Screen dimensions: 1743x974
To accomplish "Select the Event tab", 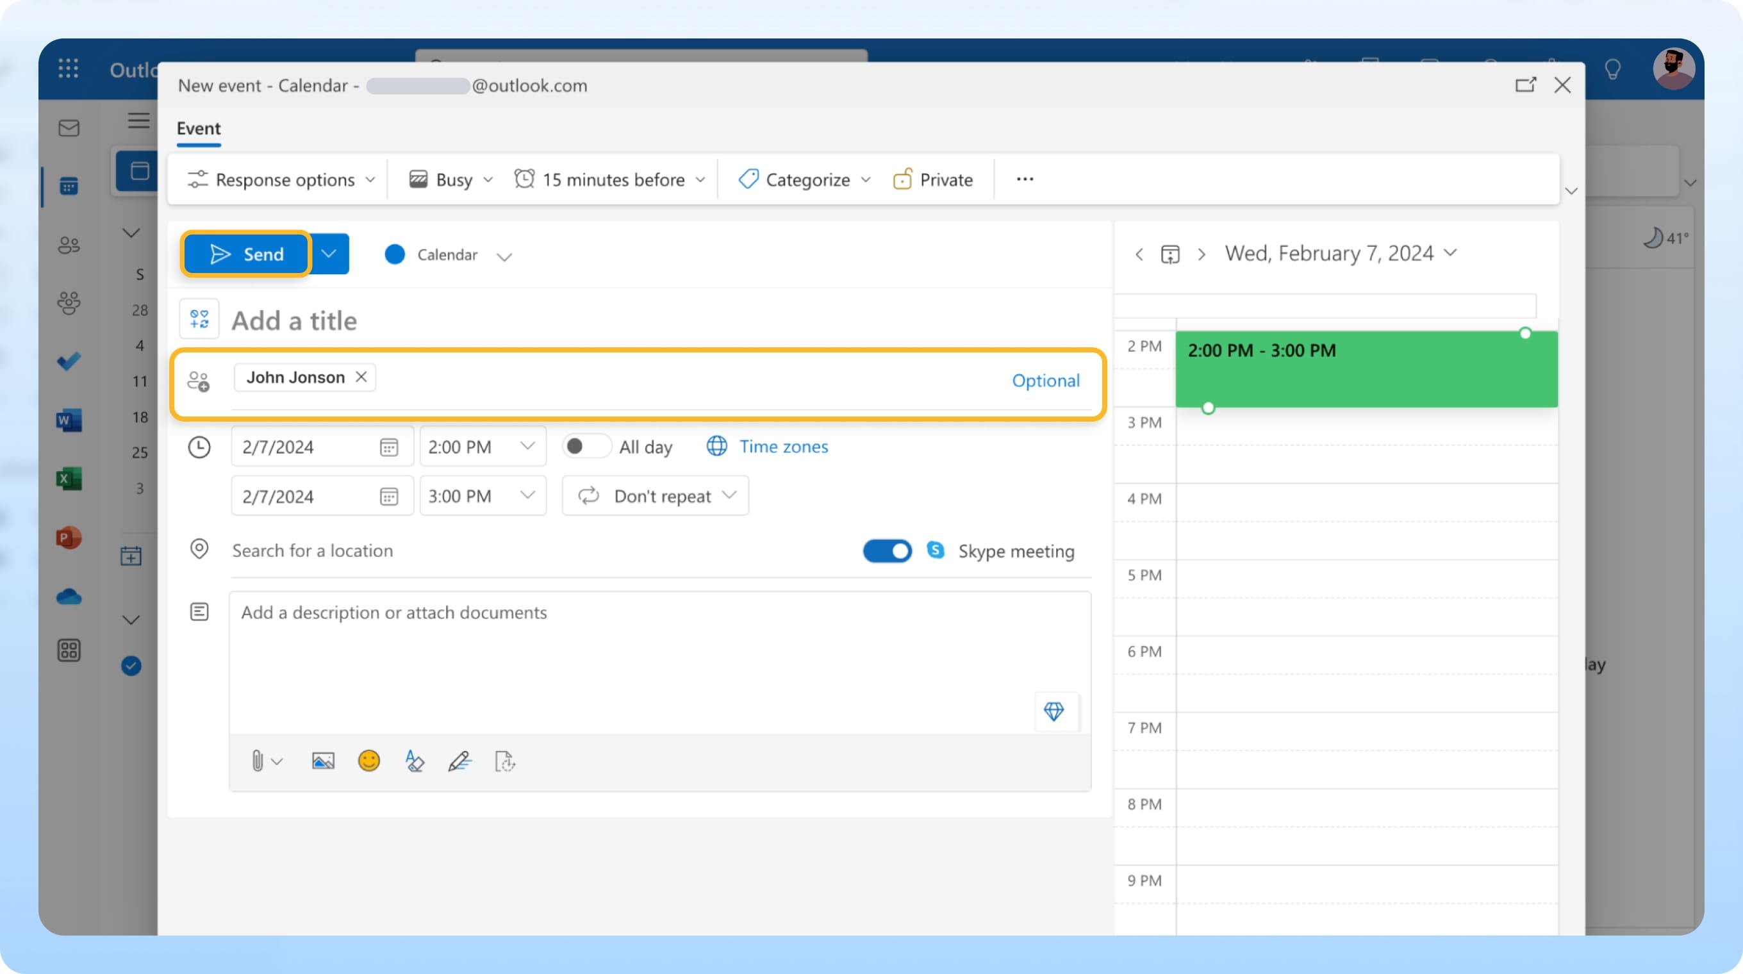I will (x=198, y=129).
